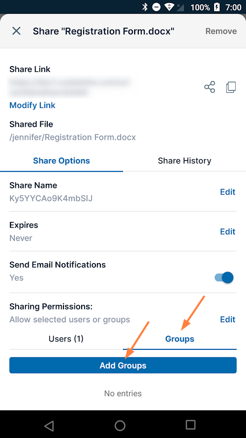
Task: Open the Users (1) tab
Action: pyautogui.click(x=66, y=339)
